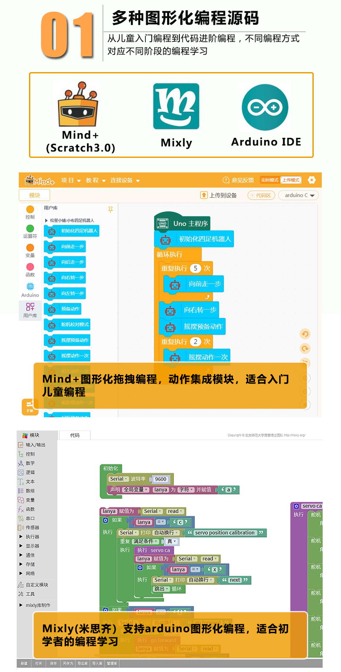Viewport: 341px width, 672px height.
Task: Click gear on 如果 block comparing lanya to x
Action: pyautogui.click(x=140, y=567)
